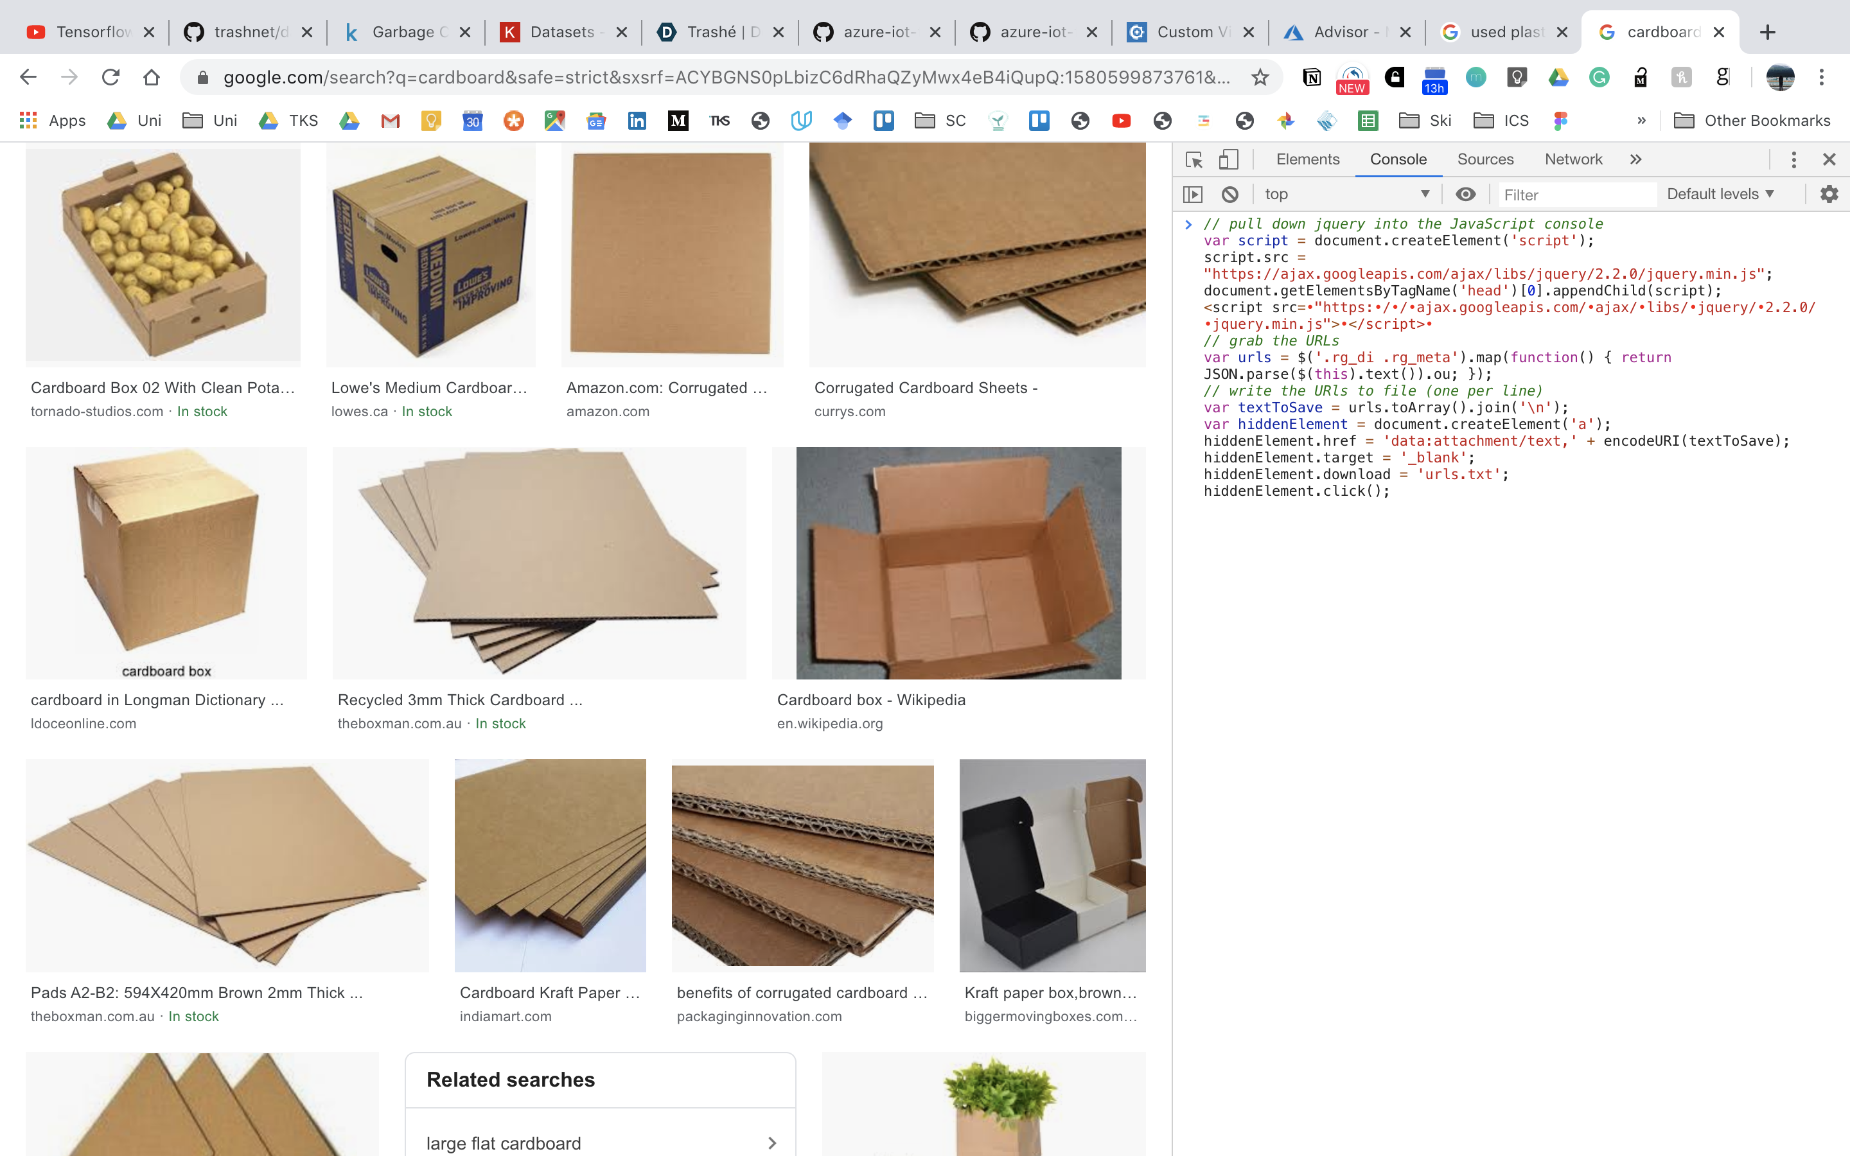
Task: Open the Cardboard box - Wikipedia result
Action: click(x=871, y=699)
